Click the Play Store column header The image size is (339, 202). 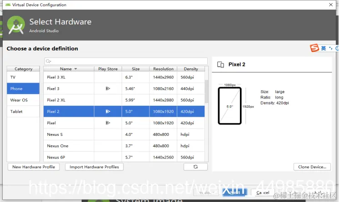pyautogui.click(x=108, y=69)
